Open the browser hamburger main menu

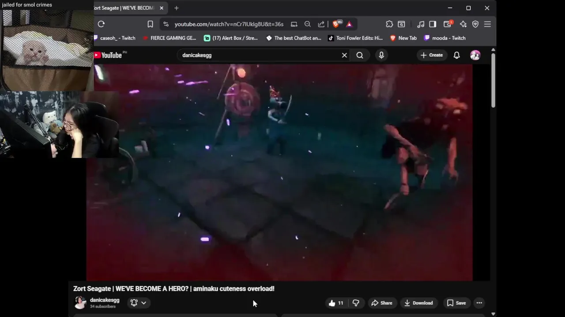pyautogui.click(x=487, y=24)
